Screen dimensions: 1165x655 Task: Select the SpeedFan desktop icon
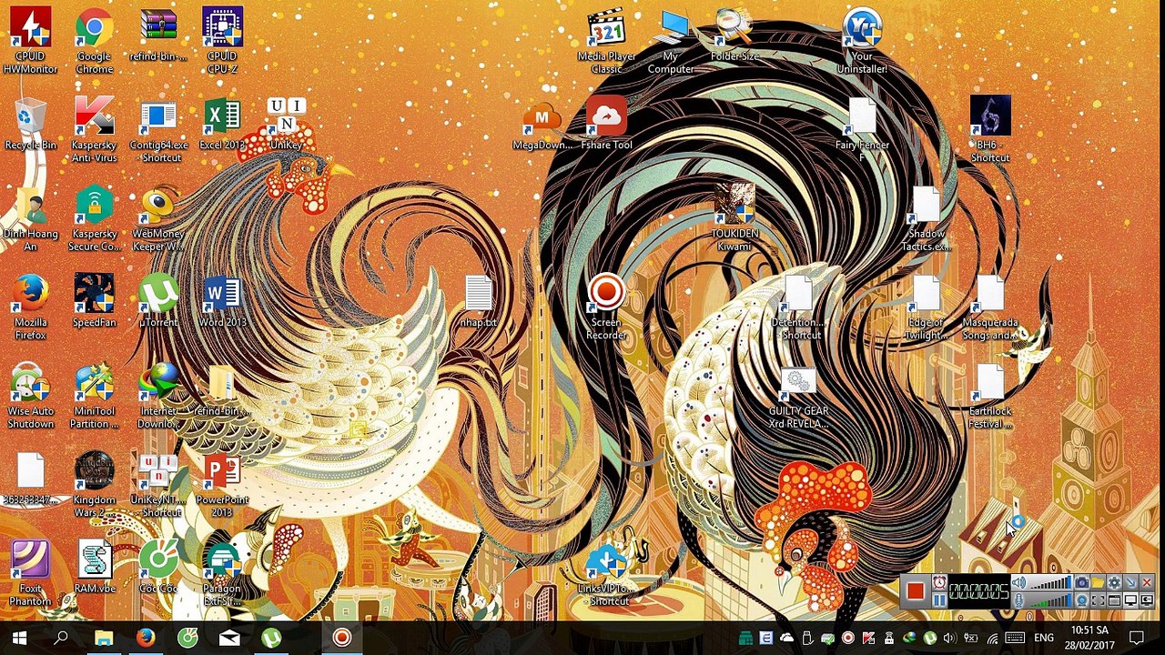(x=95, y=301)
